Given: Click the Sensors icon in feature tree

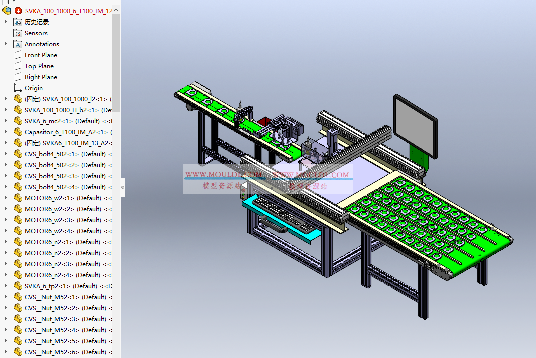Looking at the screenshot, I should tap(18, 33).
